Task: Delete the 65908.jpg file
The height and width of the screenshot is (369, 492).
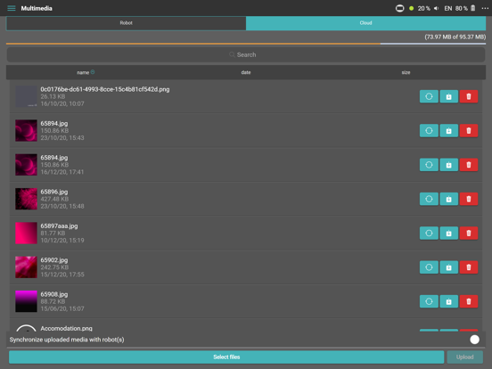Action: [469, 301]
